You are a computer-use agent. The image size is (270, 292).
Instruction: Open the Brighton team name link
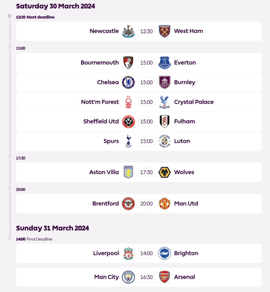coord(186,253)
